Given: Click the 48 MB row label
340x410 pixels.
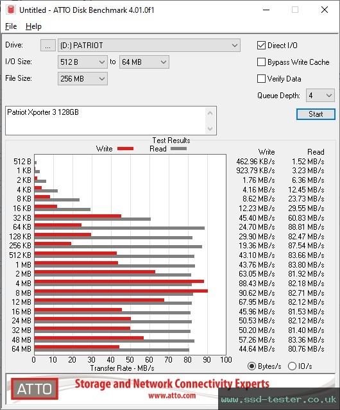Looking at the screenshot, I should point(21,340).
